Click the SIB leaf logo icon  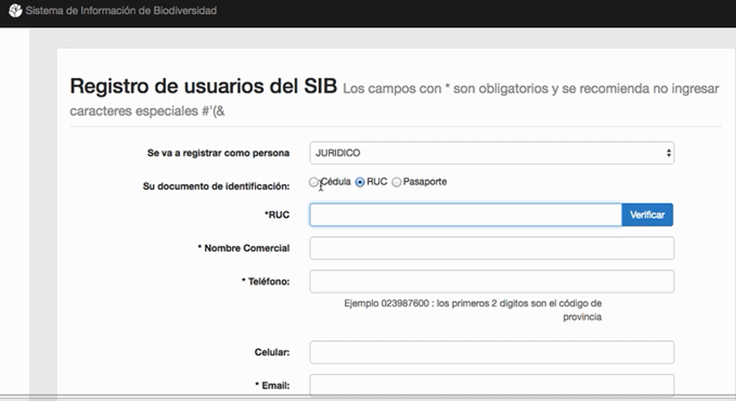15,11
